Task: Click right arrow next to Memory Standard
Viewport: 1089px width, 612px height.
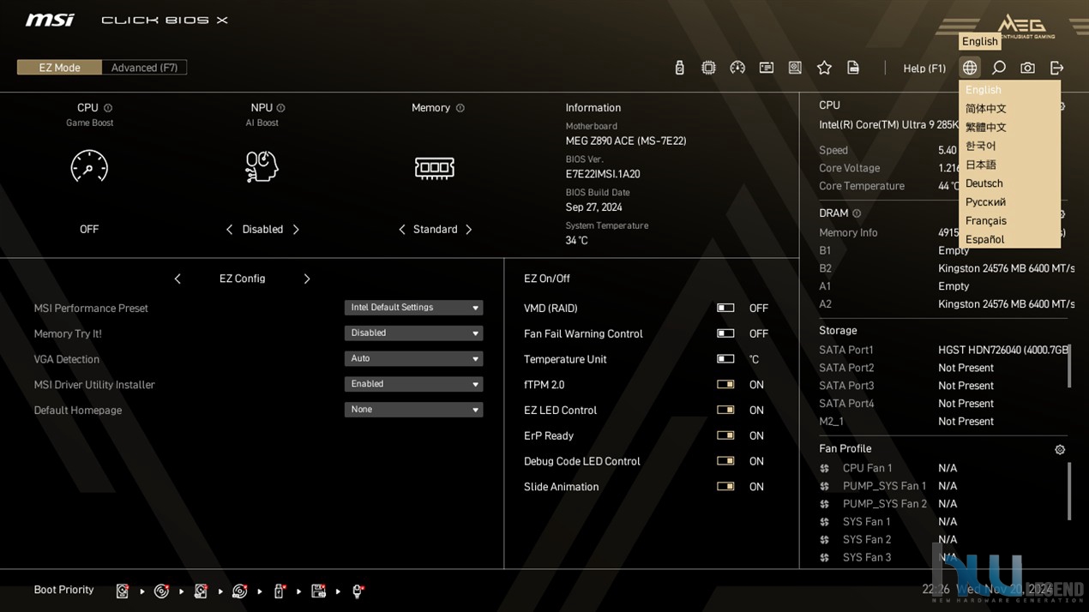Action: tap(468, 230)
